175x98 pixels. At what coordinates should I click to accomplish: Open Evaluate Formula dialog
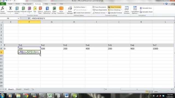(x=115, y=13)
